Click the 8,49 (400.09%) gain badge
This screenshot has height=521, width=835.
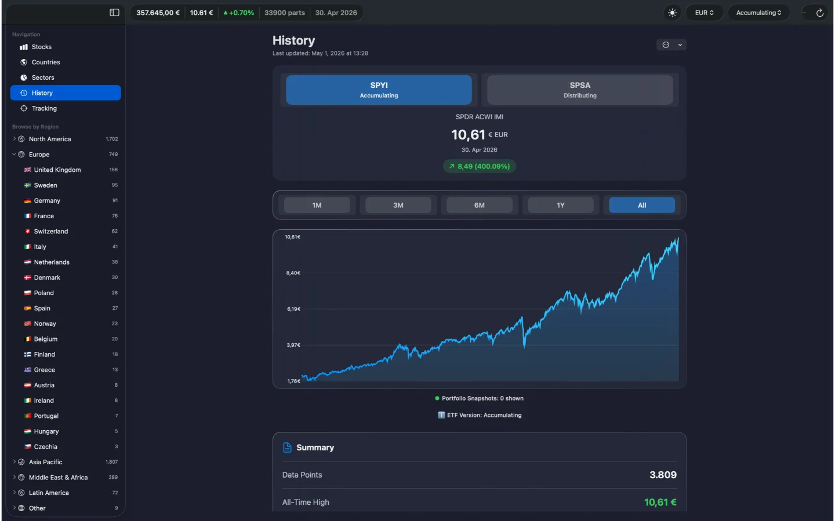[x=480, y=166]
